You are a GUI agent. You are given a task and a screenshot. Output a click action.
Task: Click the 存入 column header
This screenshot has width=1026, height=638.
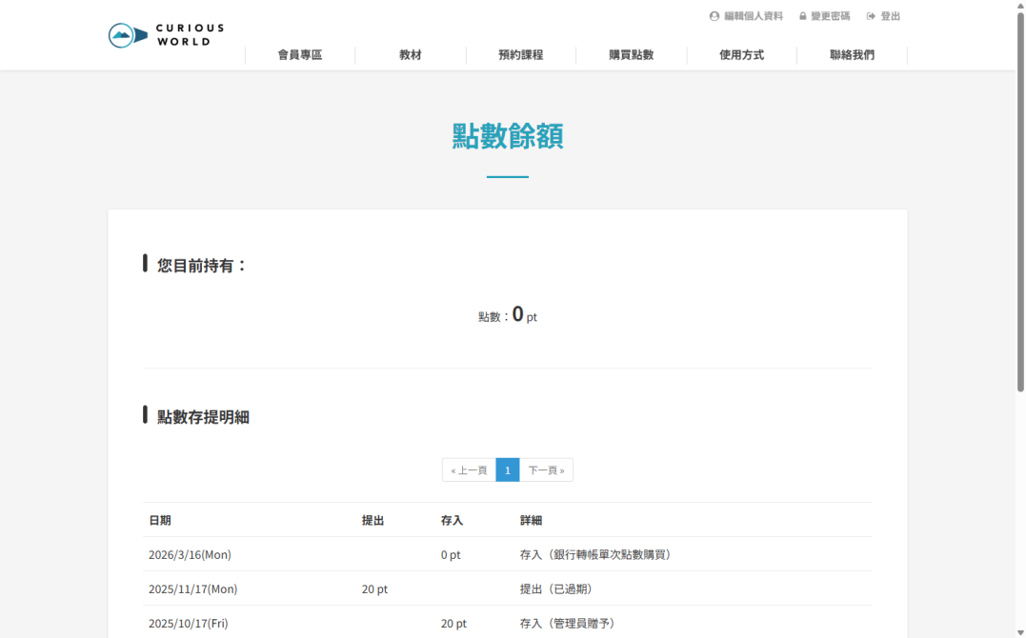[x=453, y=520]
